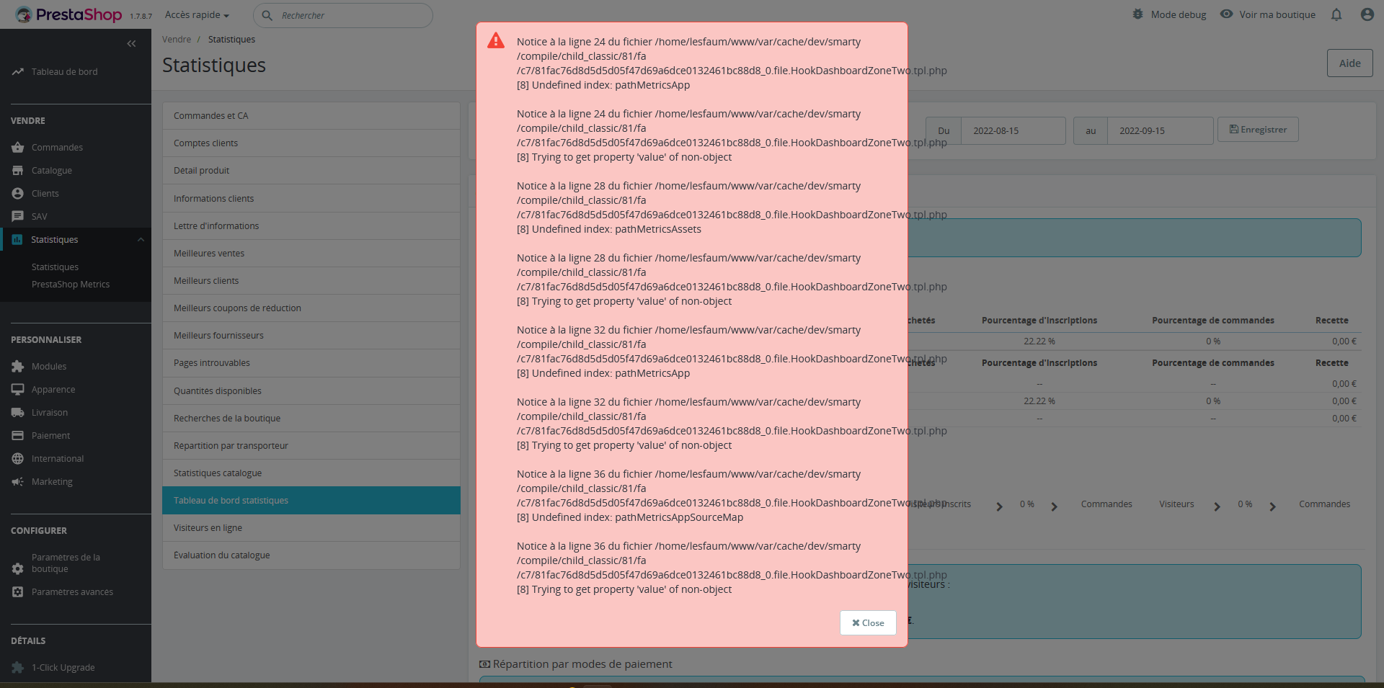Open the Accès rapide dropdown
This screenshot has height=688, width=1384.
point(197,15)
